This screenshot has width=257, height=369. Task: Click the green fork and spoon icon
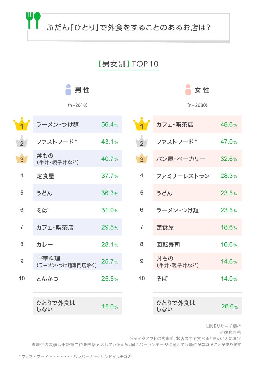(33, 20)
